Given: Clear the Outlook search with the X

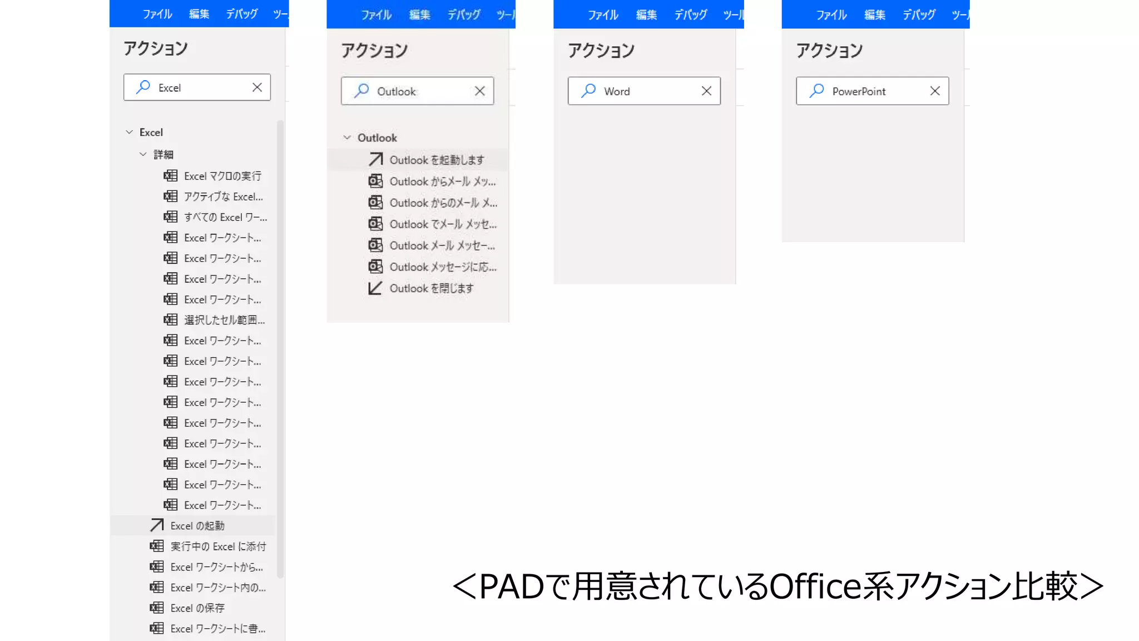Looking at the screenshot, I should tap(480, 91).
